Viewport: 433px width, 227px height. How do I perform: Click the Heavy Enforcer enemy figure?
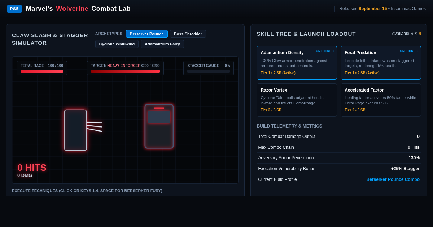159,126
